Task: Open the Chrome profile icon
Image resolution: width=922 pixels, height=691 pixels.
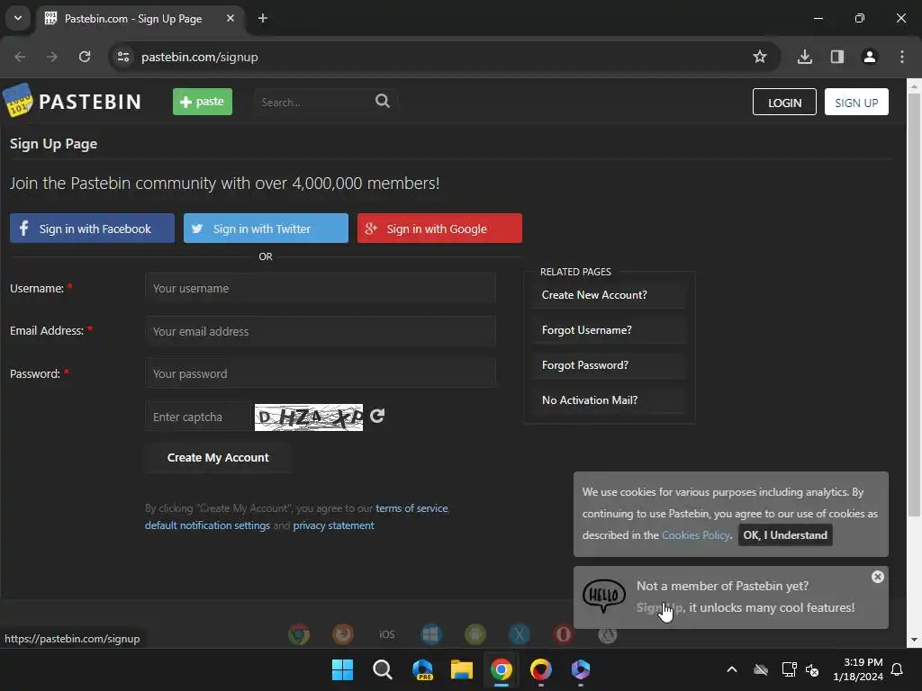Action: click(870, 57)
